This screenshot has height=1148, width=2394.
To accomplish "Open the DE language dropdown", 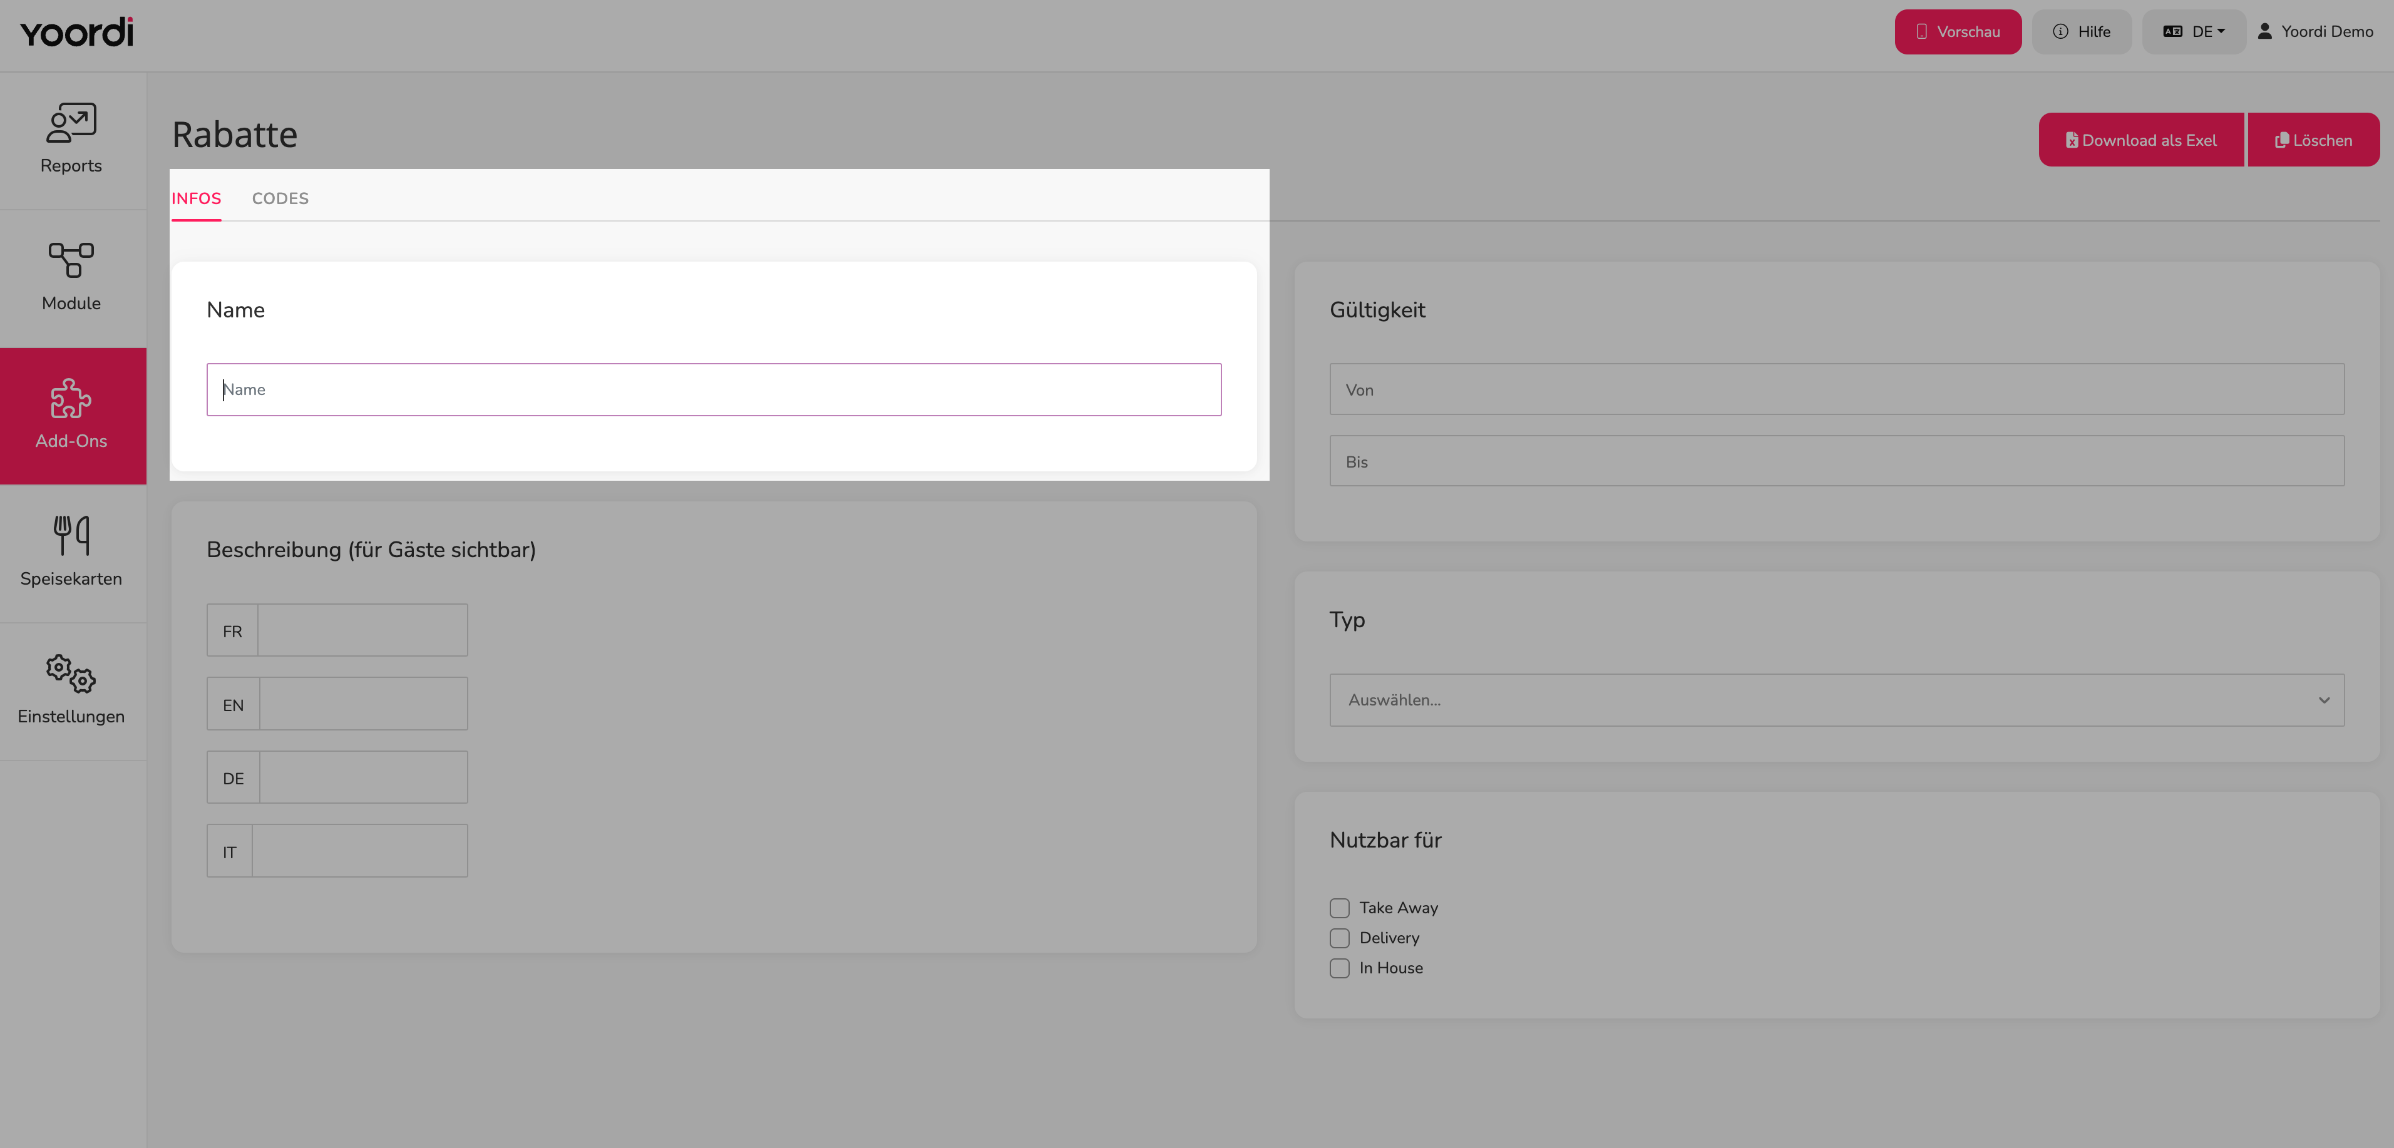I will (2194, 31).
